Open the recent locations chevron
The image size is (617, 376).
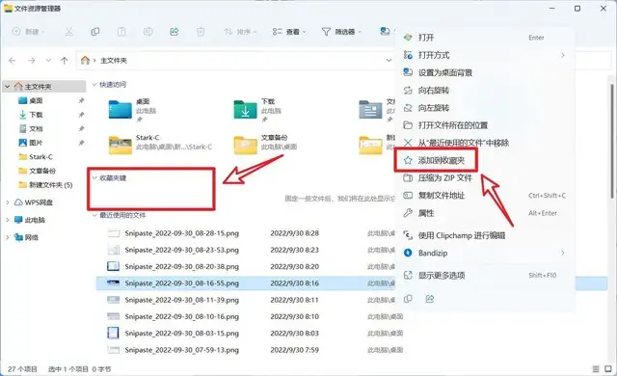[x=48, y=60]
